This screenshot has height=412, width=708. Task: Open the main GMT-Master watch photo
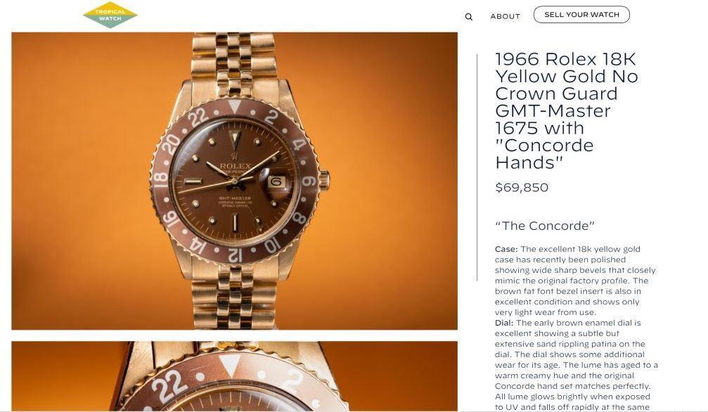(x=234, y=181)
